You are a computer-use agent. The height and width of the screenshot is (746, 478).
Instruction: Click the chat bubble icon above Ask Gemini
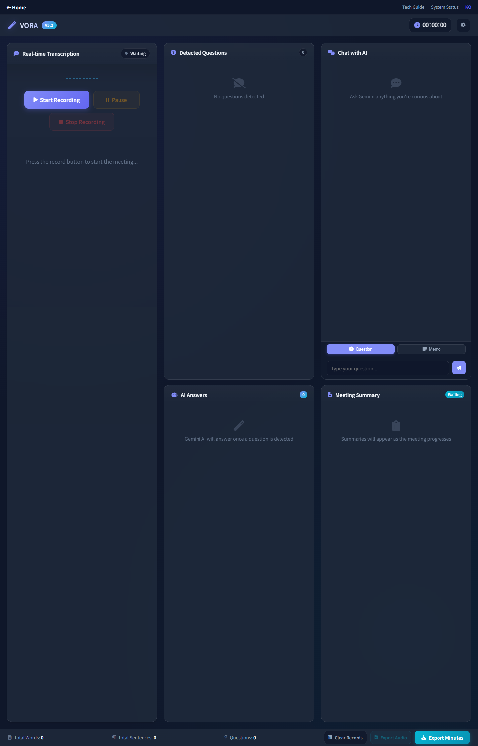click(x=396, y=83)
